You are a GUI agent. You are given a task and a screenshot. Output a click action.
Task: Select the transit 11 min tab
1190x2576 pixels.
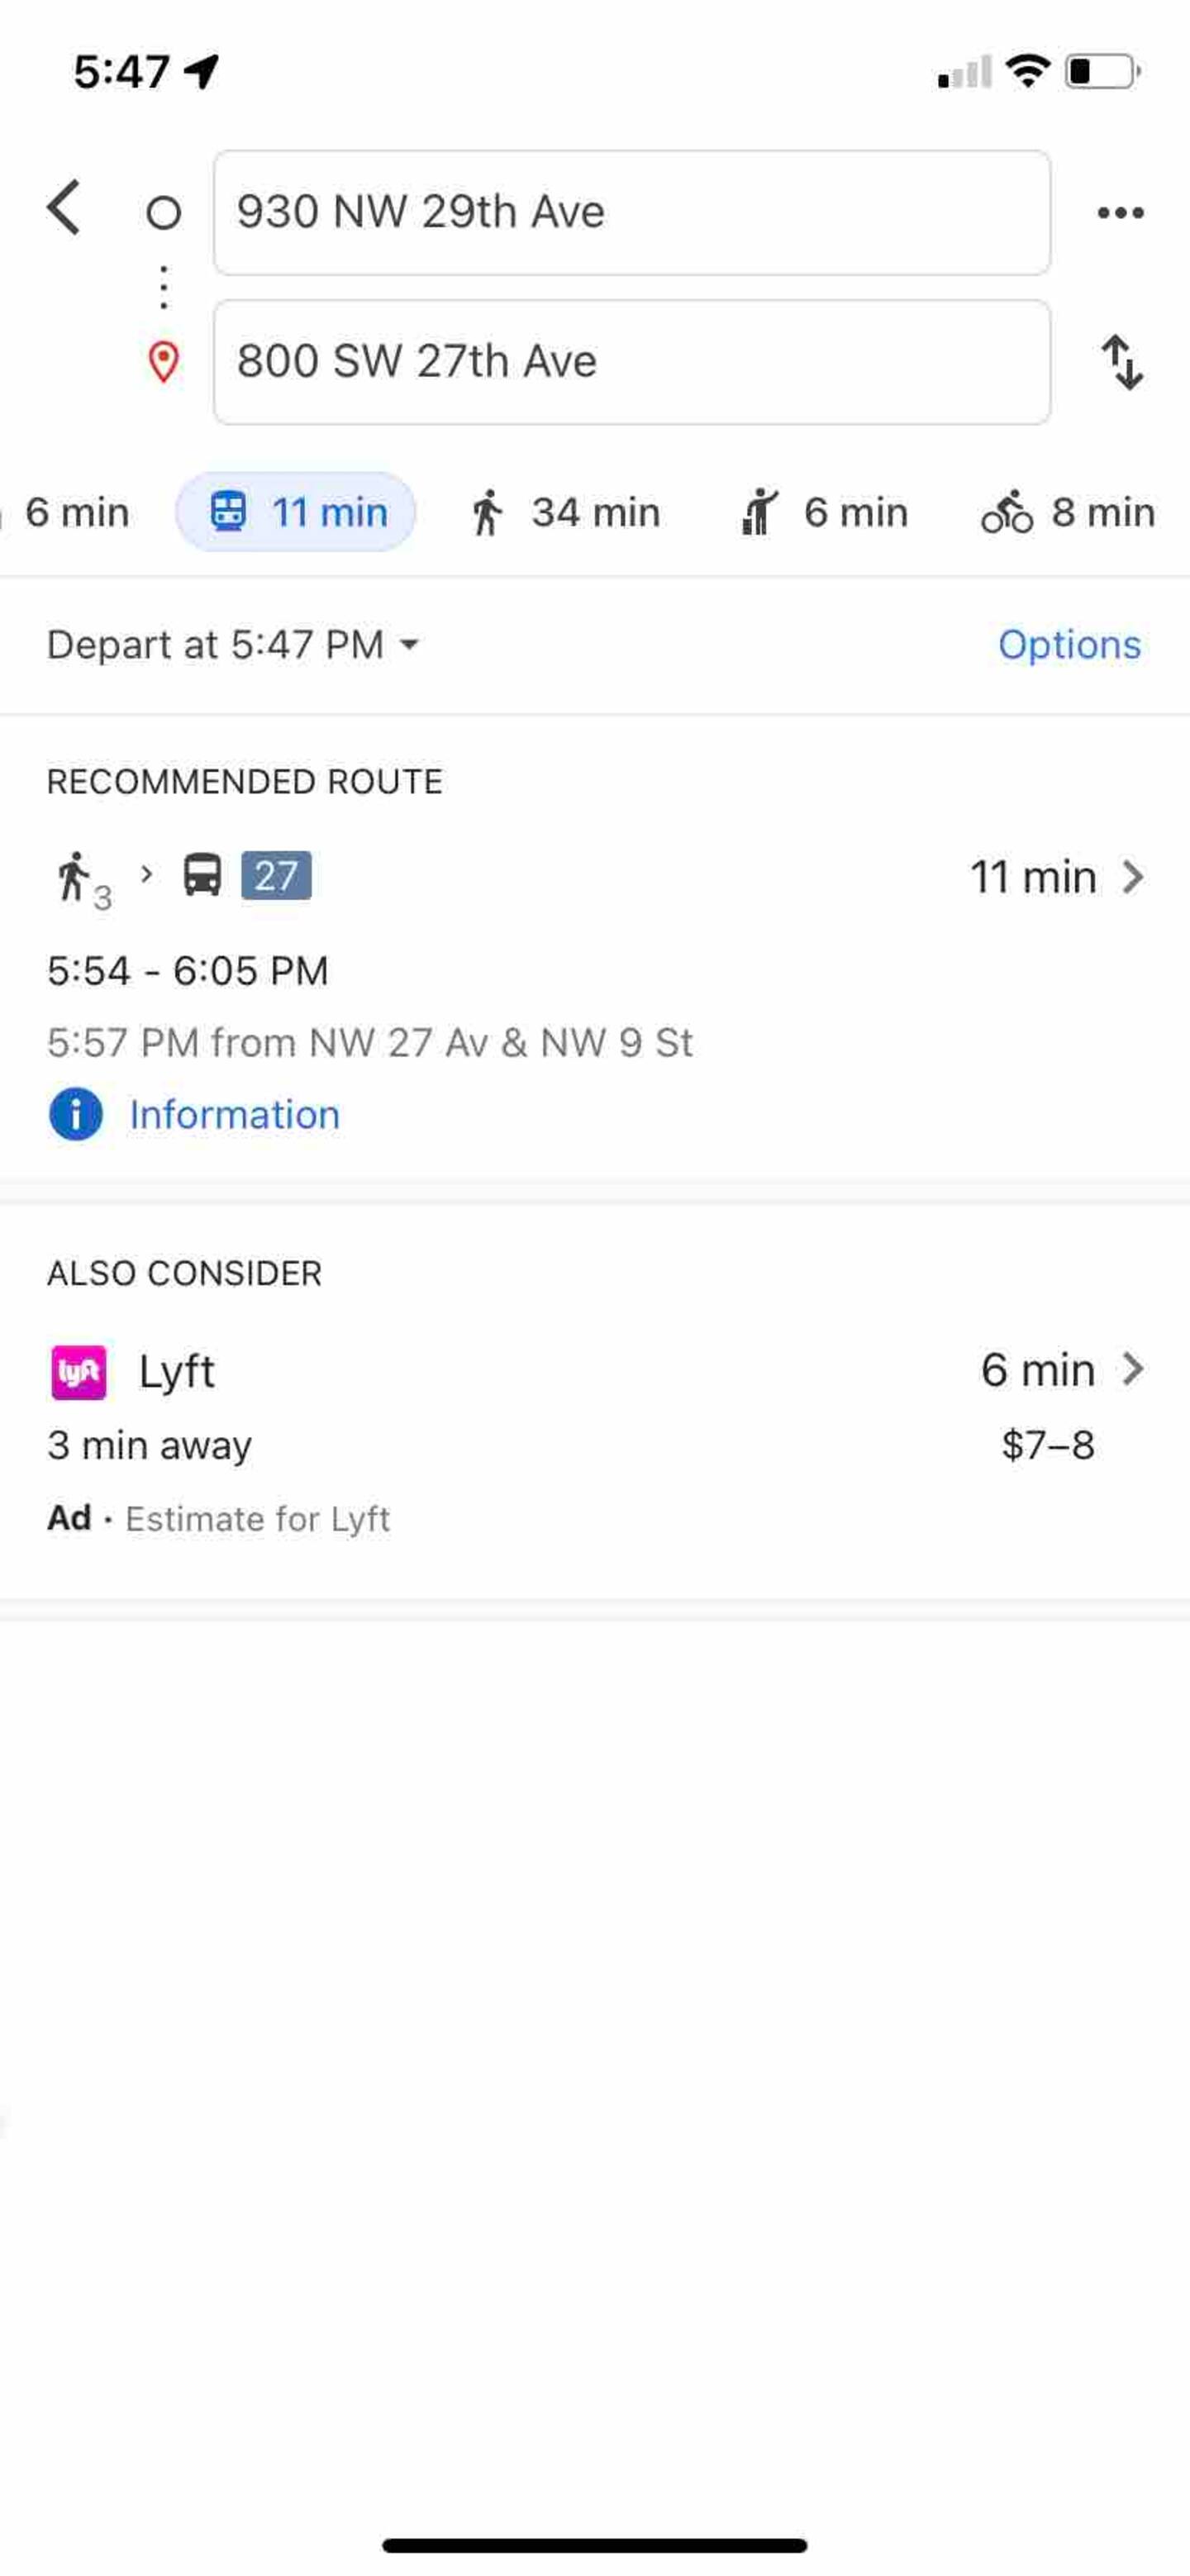click(x=296, y=512)
